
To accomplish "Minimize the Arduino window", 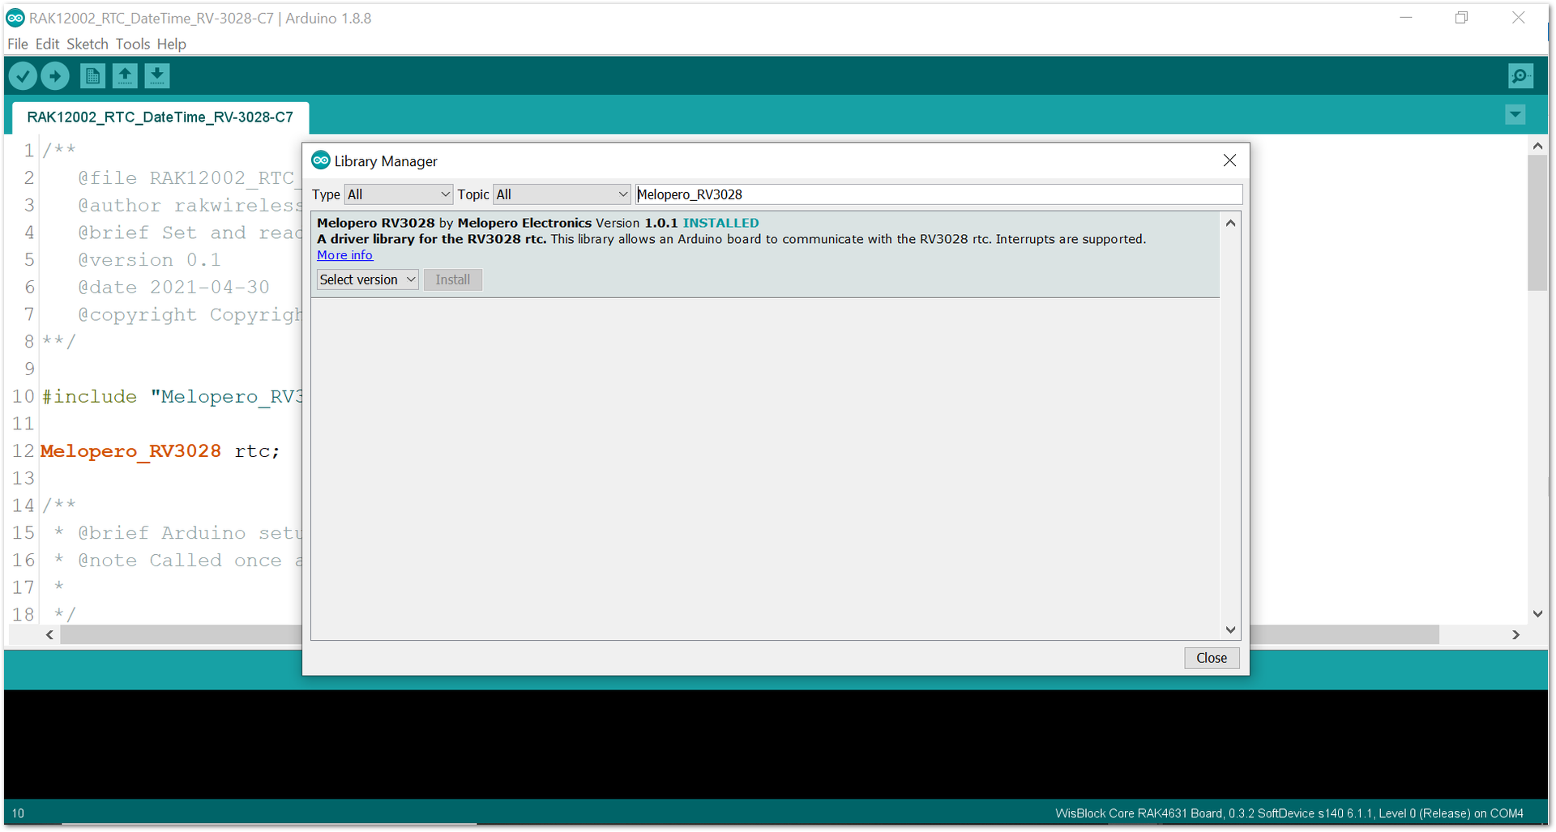I will tap(1406, 18).
